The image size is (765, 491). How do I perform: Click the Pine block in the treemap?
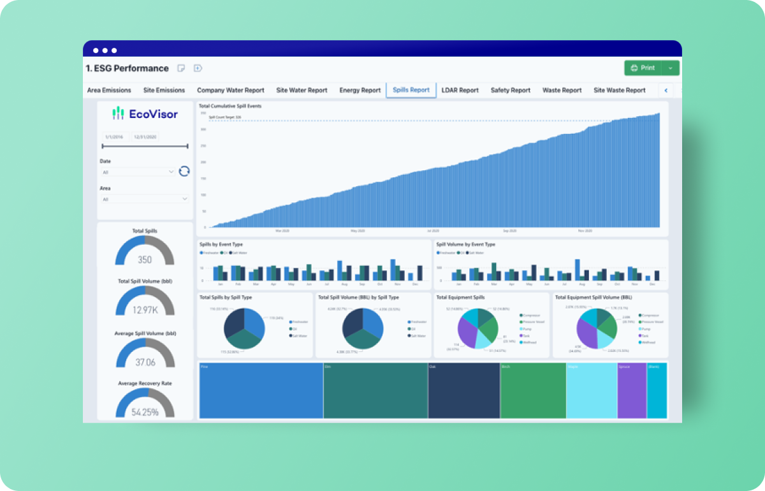[261, 391]
